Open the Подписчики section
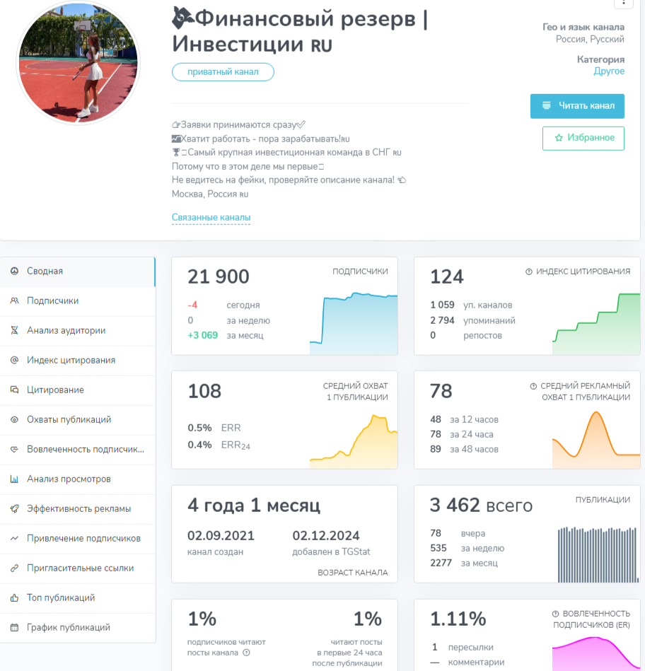The height and width of the screenshot is (671, 645). point(78,301)
